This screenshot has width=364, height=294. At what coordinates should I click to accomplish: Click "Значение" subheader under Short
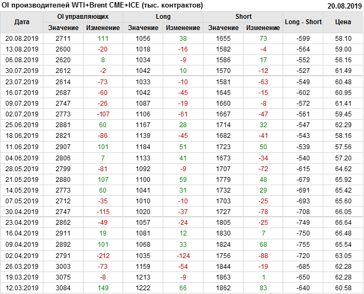coord(223,27)
